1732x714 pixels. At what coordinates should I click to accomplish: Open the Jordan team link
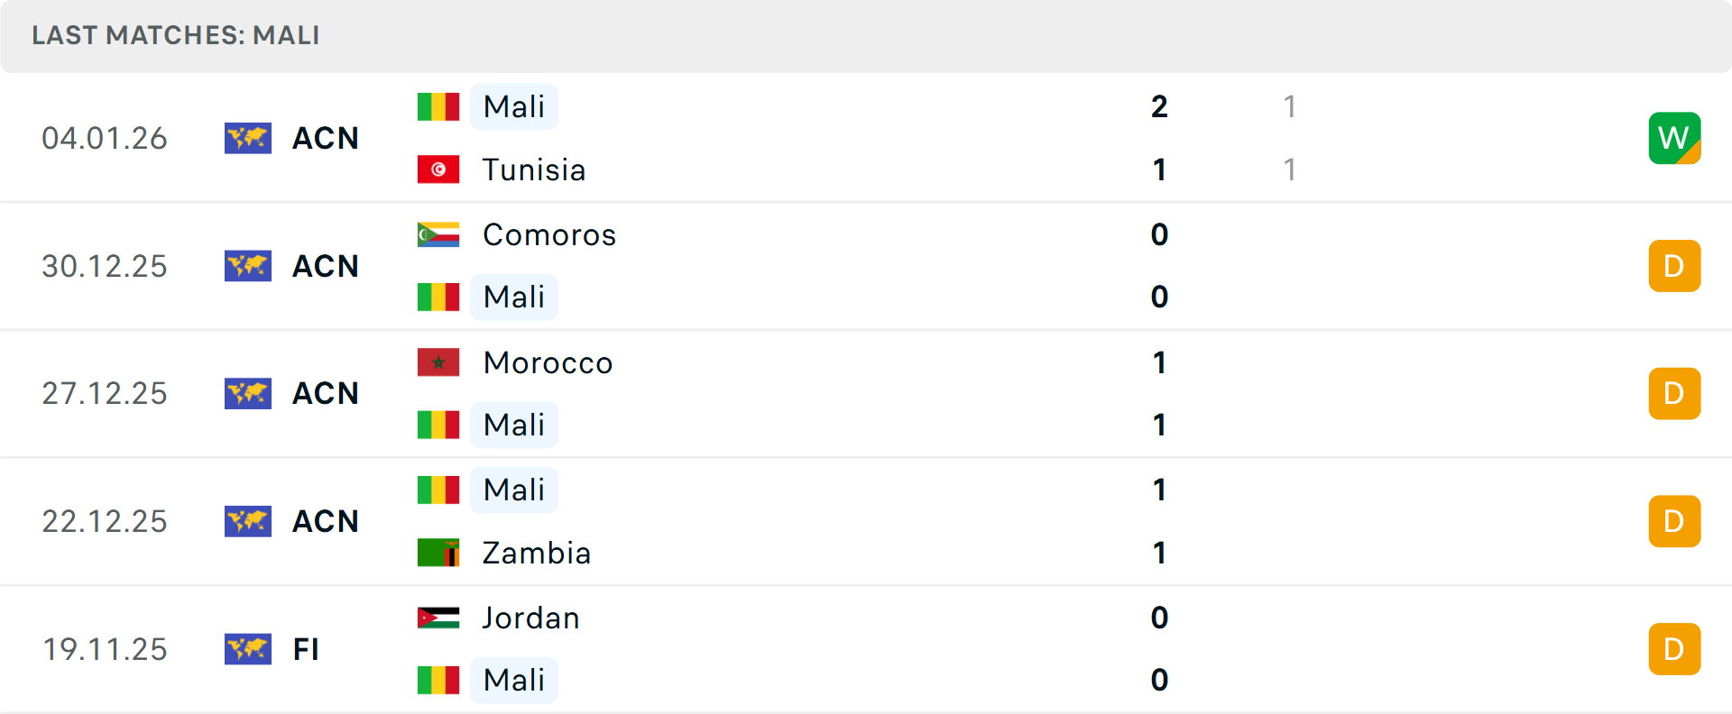coord(530,618)
